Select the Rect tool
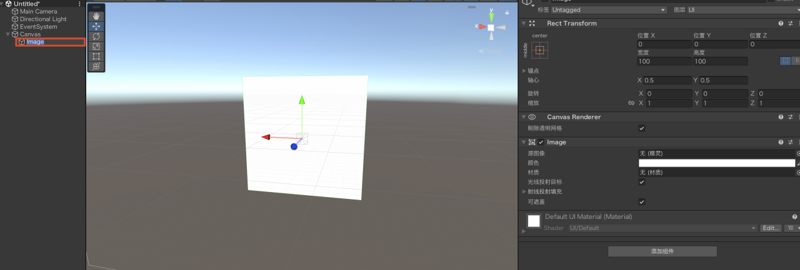This screenshot has width=800, height=270. click(x=96, y=56)
